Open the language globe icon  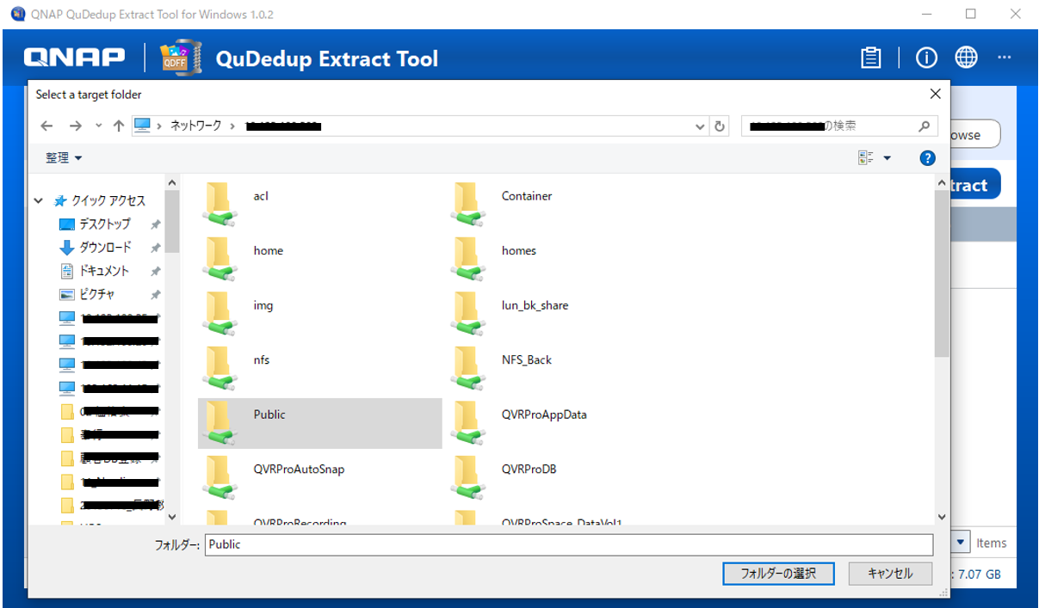click(966, 58)
